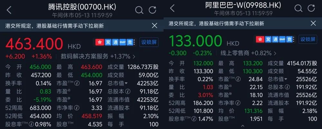The image size is (322, 129).
Task: Tap Alibaba 52周高 value 186.200
Action: pyautogui.click(x=203, y=103)
